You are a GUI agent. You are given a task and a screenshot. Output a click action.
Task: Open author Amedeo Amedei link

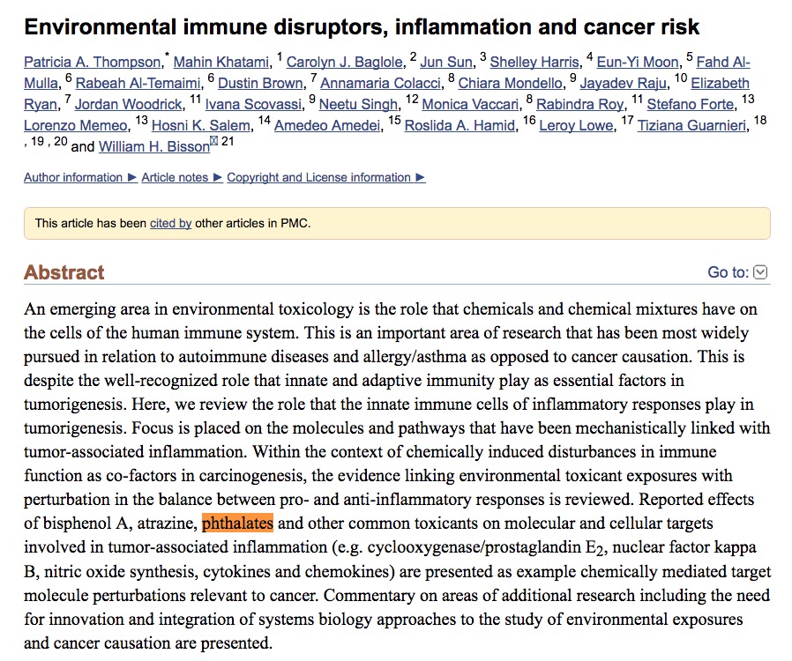point(327,125)
